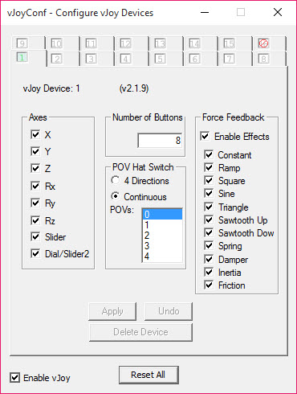Open the device 8 tab icon

(x=263, y=59)
